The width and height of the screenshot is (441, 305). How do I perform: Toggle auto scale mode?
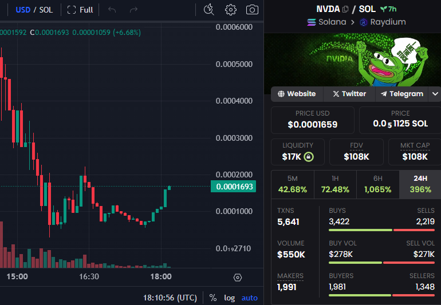[x=250, y=298]
